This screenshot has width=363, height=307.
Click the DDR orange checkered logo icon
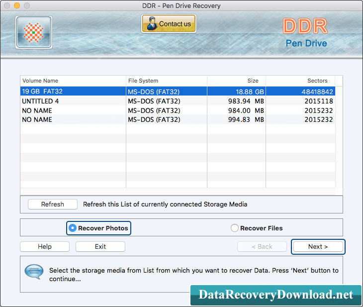(x=34, y=32)
